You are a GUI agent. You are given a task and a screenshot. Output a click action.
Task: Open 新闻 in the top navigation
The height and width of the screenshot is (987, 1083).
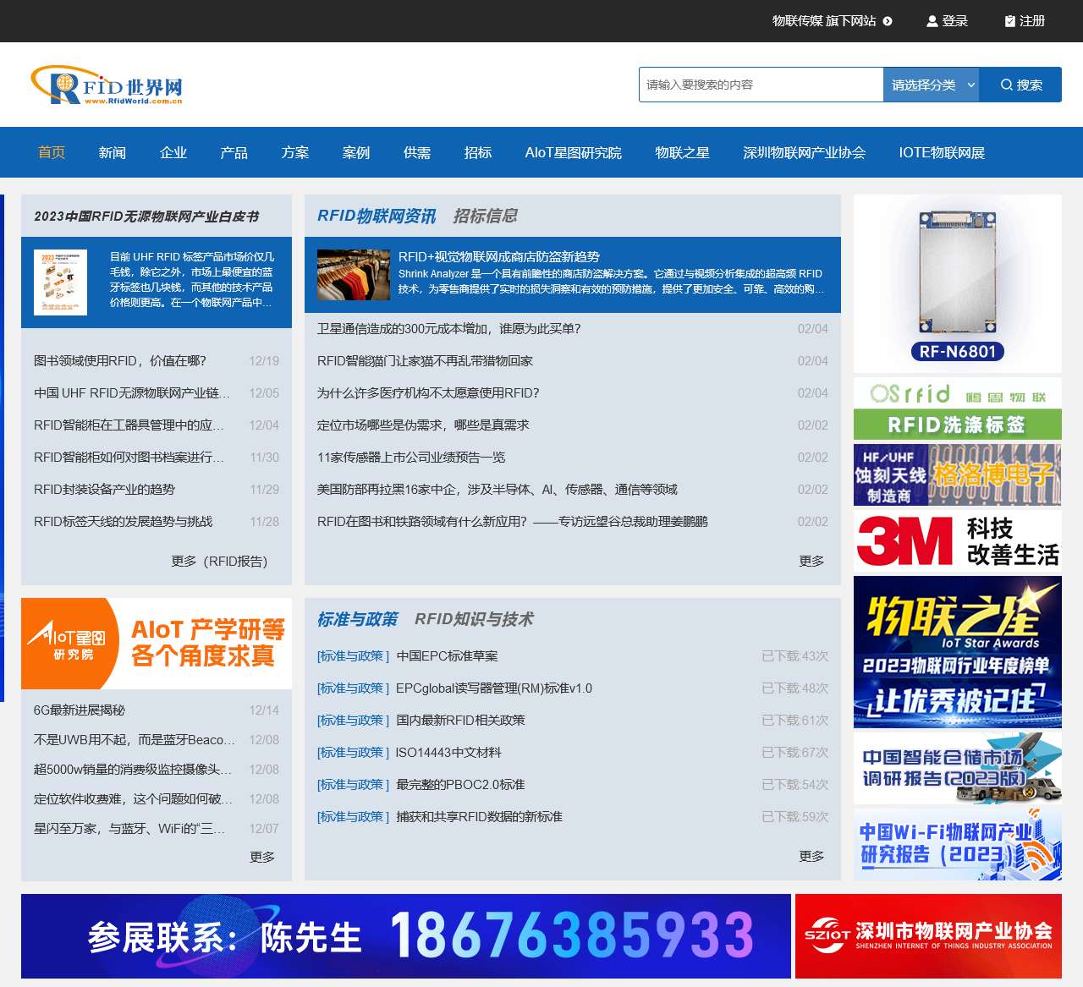point(113,152)
